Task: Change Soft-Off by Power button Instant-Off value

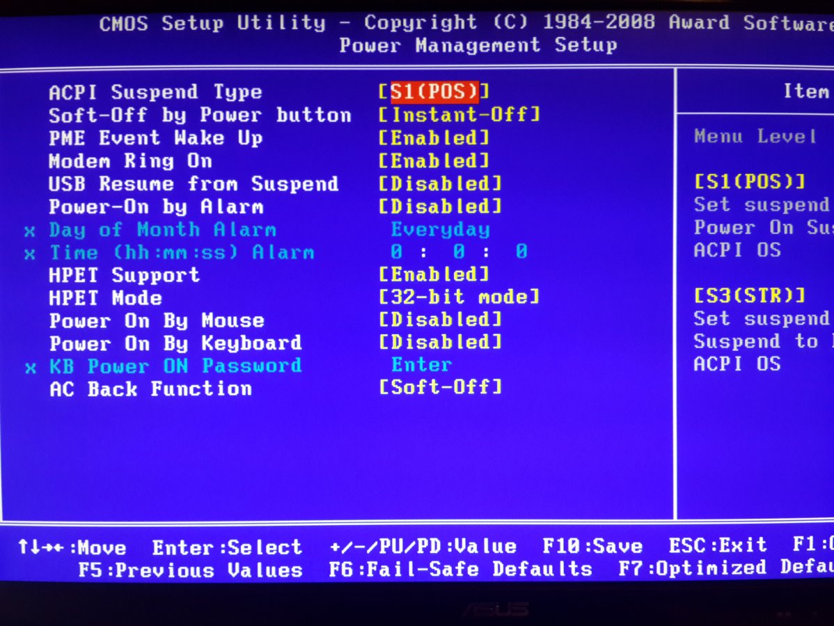Action: (459, 114)
